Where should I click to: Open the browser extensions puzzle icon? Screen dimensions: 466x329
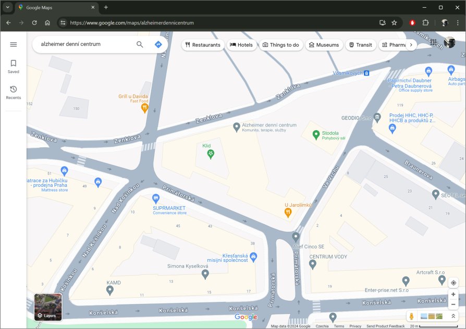click(425, 23)
